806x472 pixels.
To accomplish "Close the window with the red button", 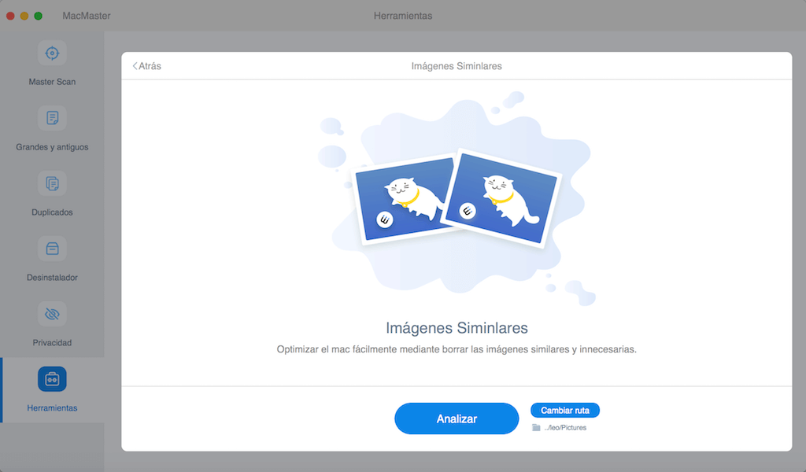I will [x=10, y=16].
